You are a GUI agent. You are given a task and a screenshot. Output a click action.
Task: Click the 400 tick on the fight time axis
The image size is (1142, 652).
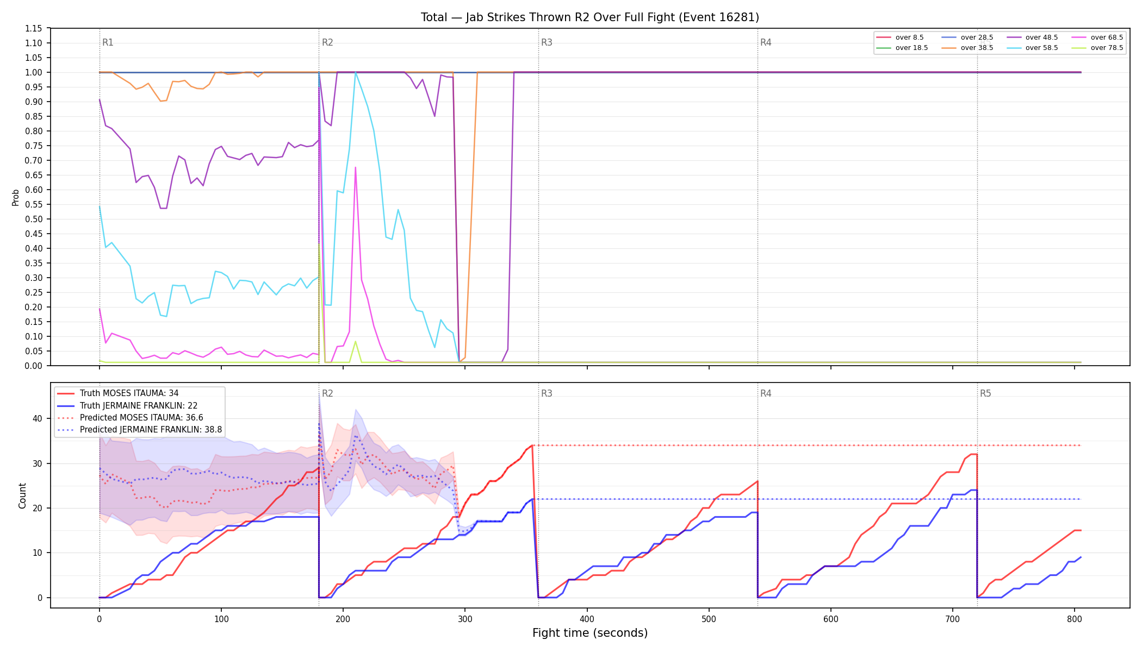(x=587, y=619)
